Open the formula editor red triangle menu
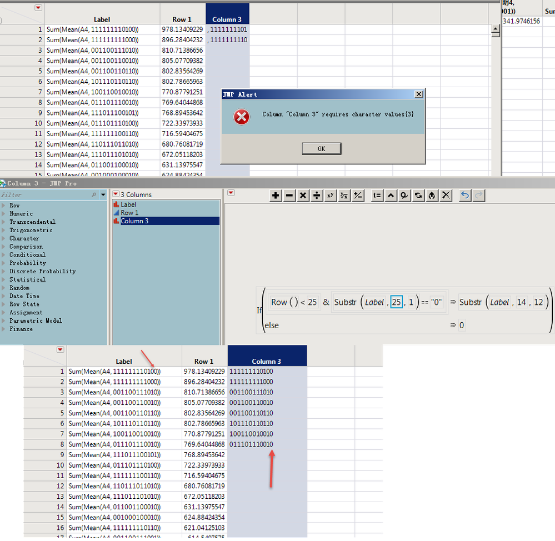Screen dimensions: 555x541 [231, 193]
